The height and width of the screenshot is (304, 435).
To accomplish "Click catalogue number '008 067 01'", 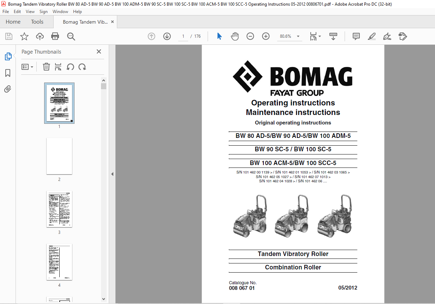I will (242, 288).
